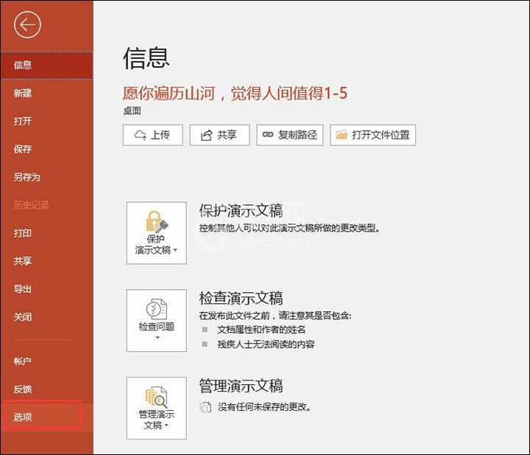Click the folder icon for file location
Viewport: 530px width, 455px height.
pos(342,135)
